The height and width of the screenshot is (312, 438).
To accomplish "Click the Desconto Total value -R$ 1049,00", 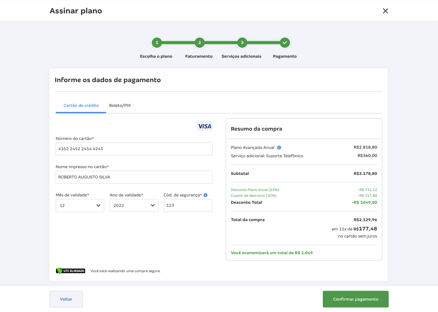I will [364, 202].
